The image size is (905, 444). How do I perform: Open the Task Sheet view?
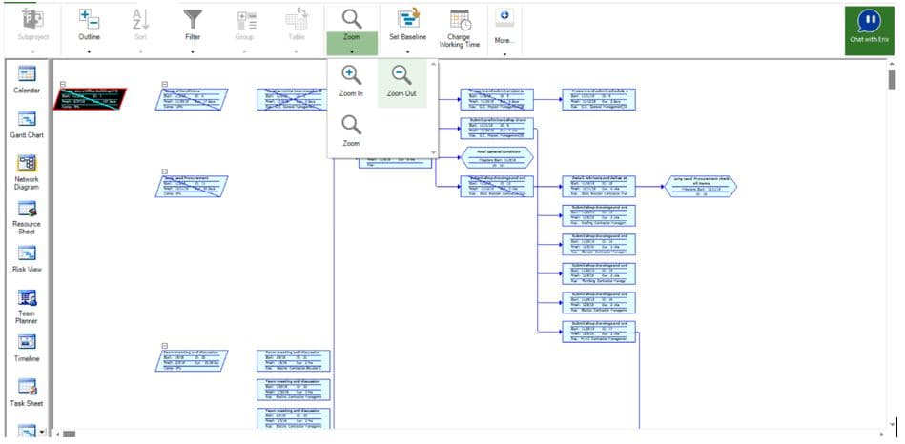click(27, 393)
